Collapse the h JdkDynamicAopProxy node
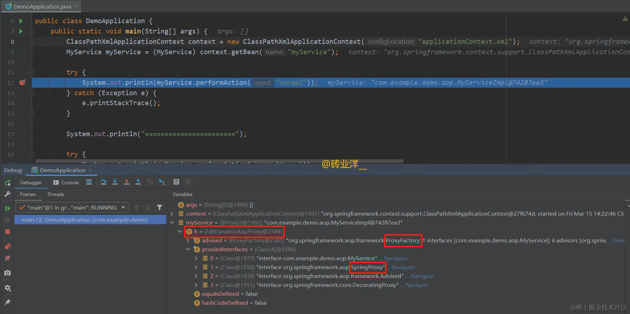The image size is (630, 314). (x=180, y=232)
